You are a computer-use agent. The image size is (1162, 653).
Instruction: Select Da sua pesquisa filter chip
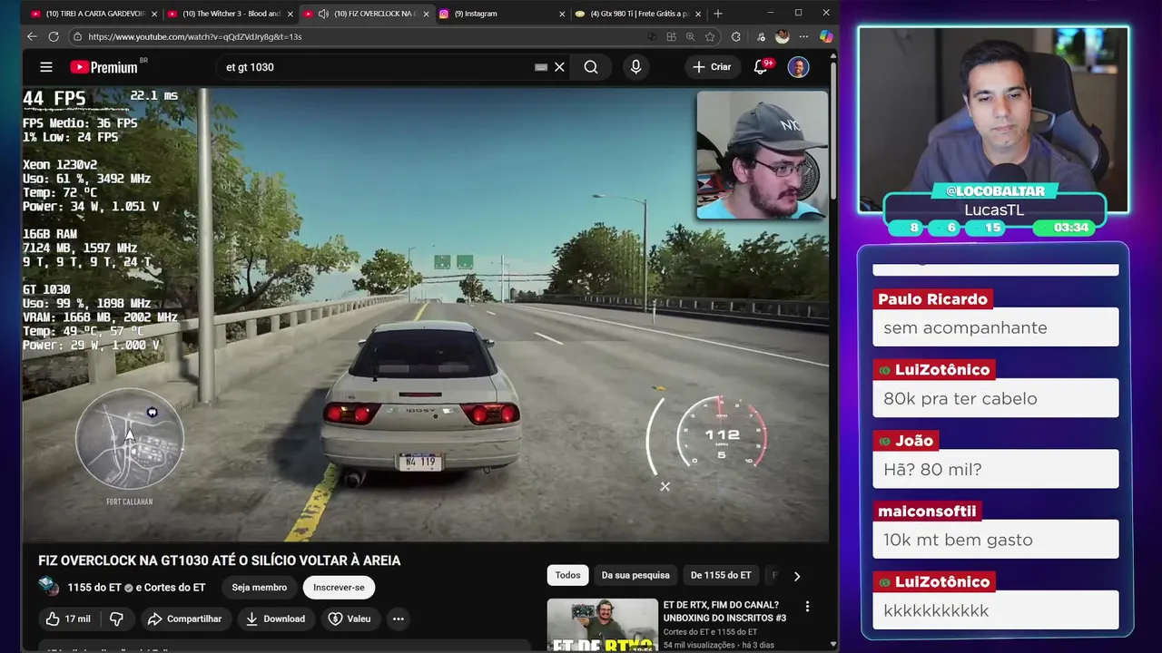point(635,575)
